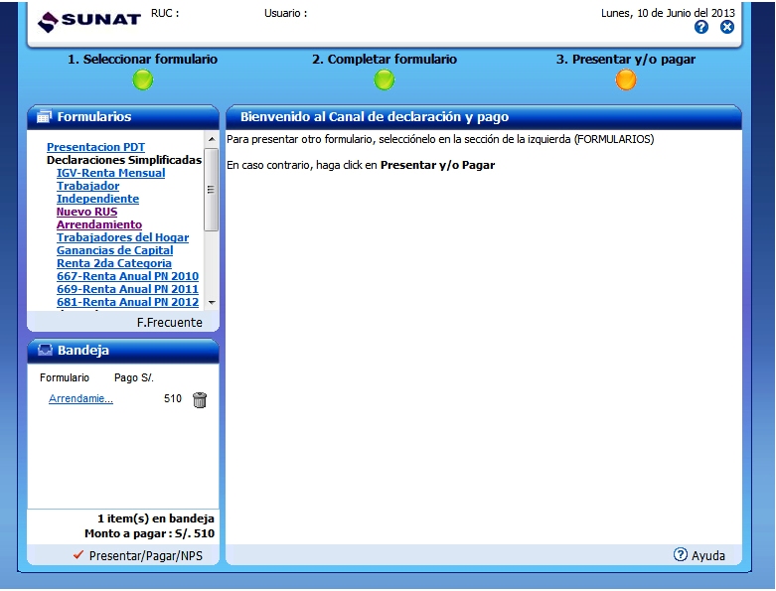Click F.Frecuente at bottom of Formularios
This screenshot has height=591, width=776.
(169, 323)
